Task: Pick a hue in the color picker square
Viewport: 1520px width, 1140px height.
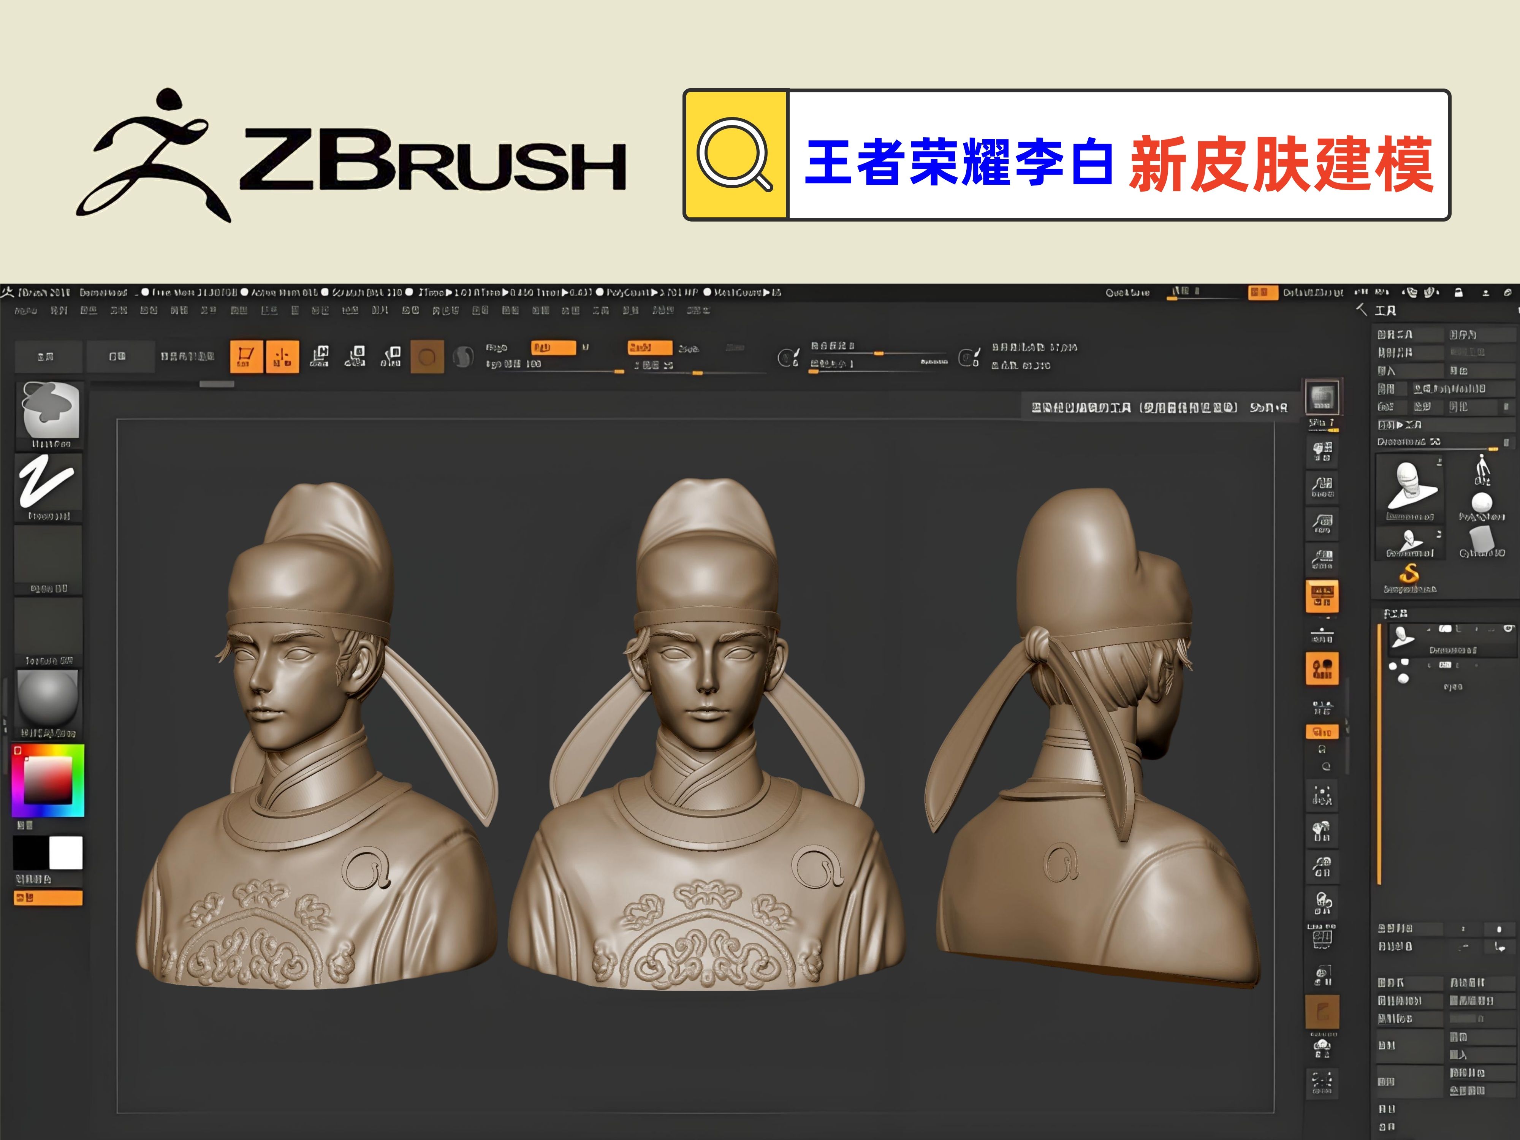Action: point(48,781)
